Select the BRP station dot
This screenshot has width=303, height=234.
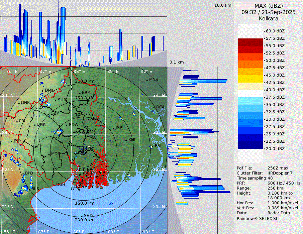click(80, 93)
